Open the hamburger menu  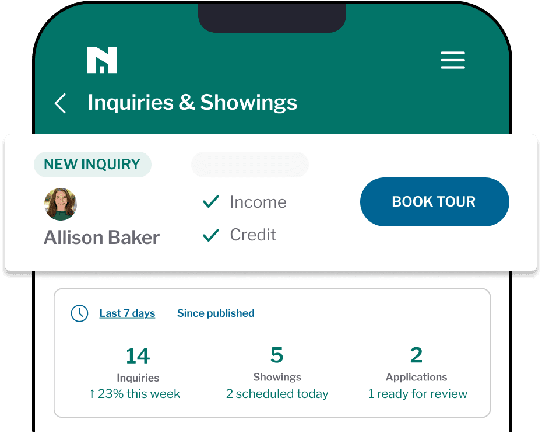[452, 60]
